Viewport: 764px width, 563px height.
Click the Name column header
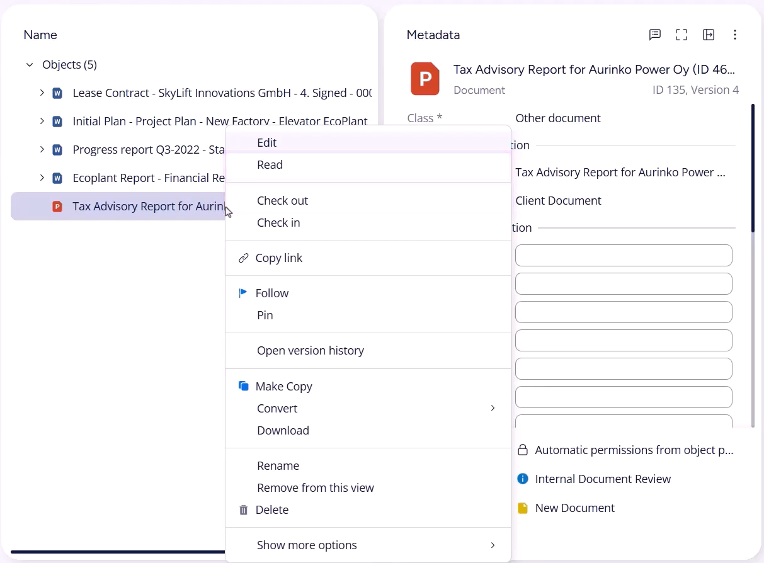point(40,35)
